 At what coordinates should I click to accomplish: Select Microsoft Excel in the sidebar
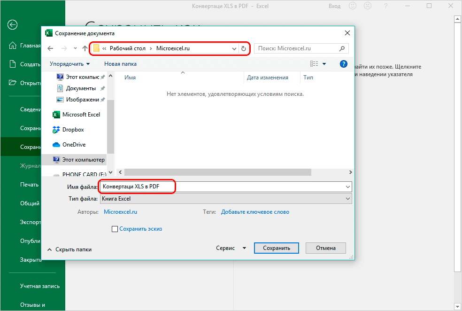coord(81,114)
